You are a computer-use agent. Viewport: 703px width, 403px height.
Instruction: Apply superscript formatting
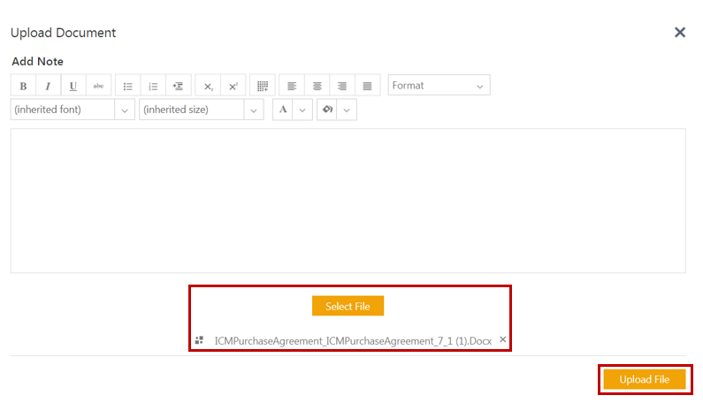(233, 86)
